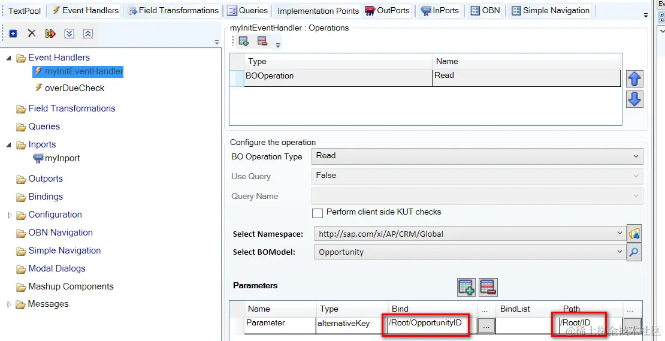665x341 pixels.
Task: Open Queries folder in tree
Action: pyautogui.click(x=38, y=126)
